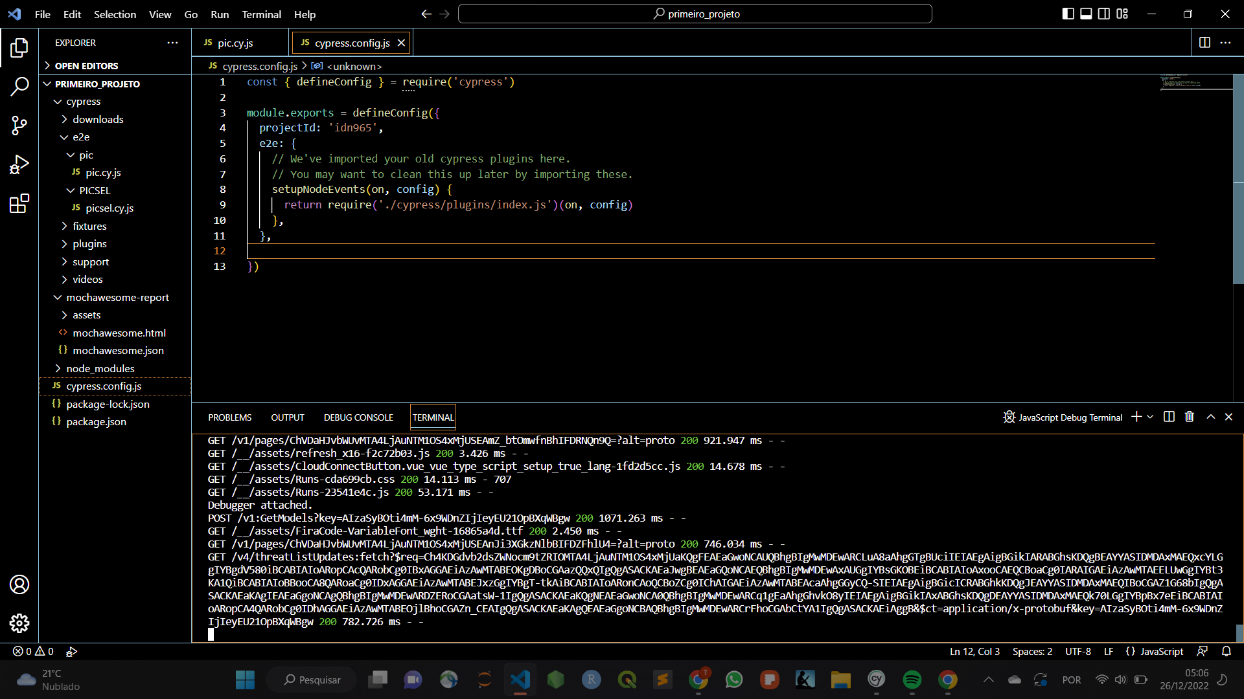The height and width of the screenshot is (699, 1244).
Task: Expand the fixtures folder
Action: coord(89,226)
